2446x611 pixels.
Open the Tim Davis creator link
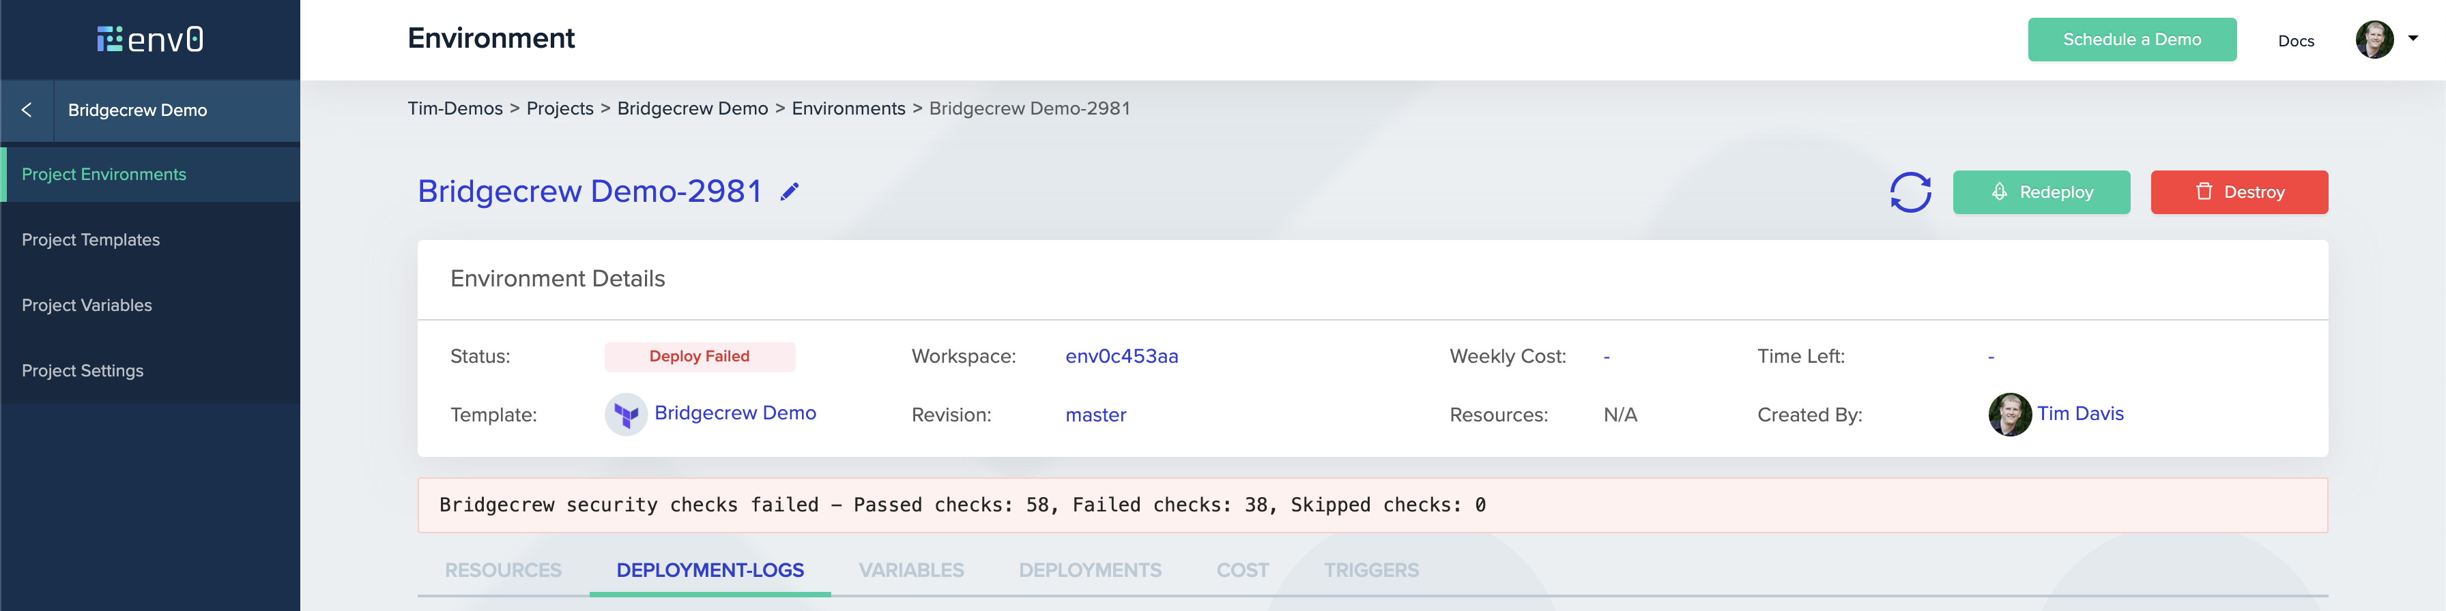(x=2080, y=415)
